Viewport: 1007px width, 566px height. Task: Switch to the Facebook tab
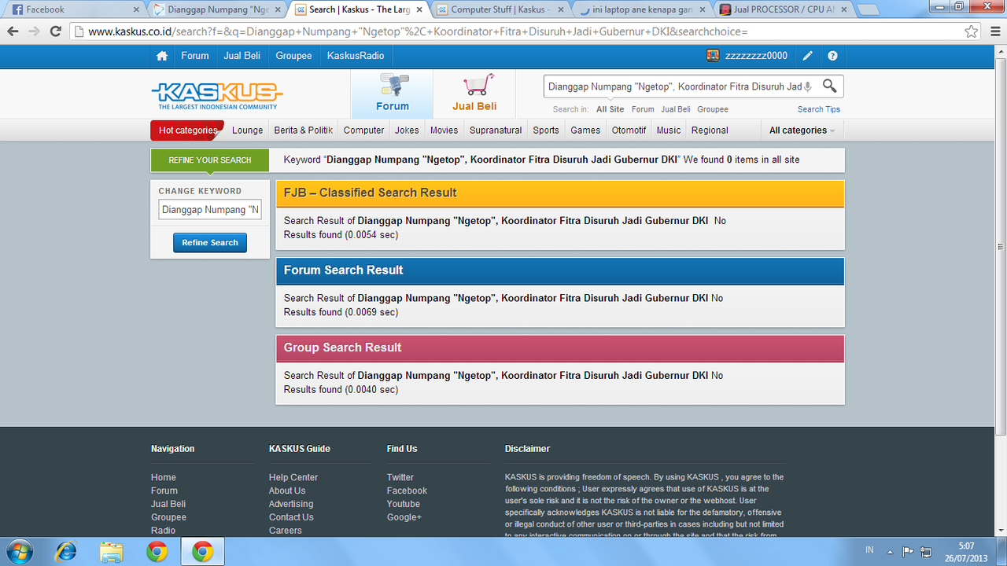[x=73, y=10]
